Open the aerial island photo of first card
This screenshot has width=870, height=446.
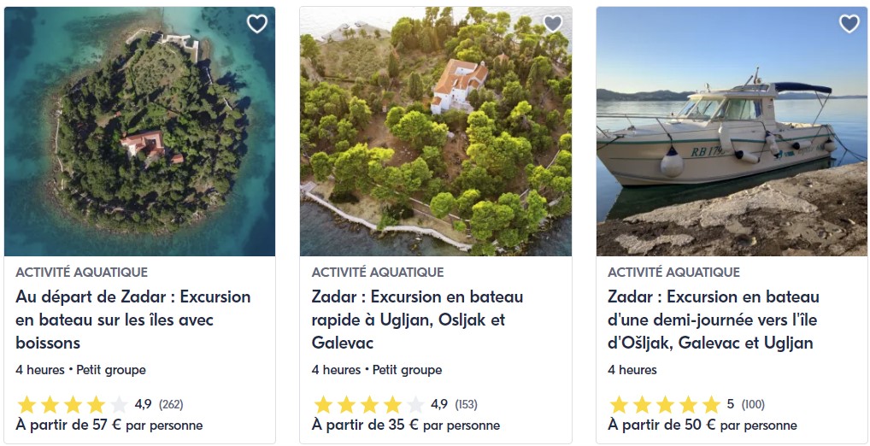(x=139, y=132)
